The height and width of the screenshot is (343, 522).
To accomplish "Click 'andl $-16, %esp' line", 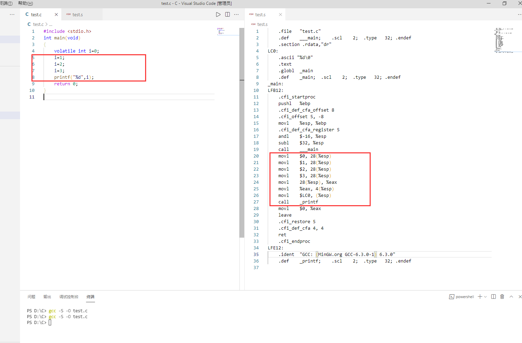I will coord(302,136).
